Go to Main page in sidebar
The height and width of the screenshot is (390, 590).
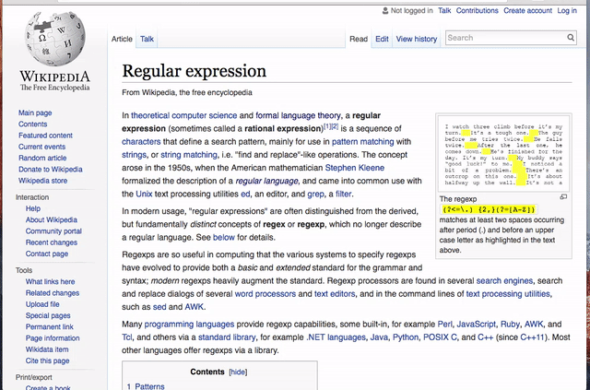tap(35, 112)
